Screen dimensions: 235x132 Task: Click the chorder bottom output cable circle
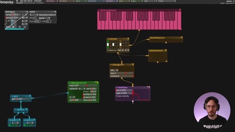tap(118, 53)
